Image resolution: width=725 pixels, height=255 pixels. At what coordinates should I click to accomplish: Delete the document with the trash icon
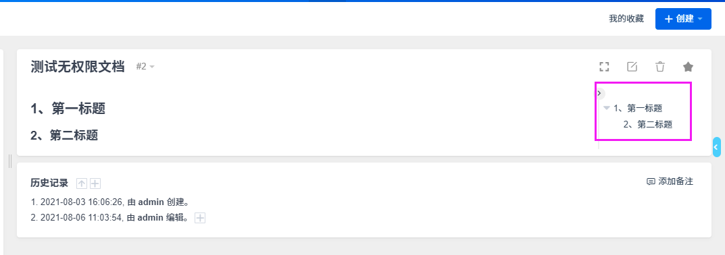tap(660, 67)
